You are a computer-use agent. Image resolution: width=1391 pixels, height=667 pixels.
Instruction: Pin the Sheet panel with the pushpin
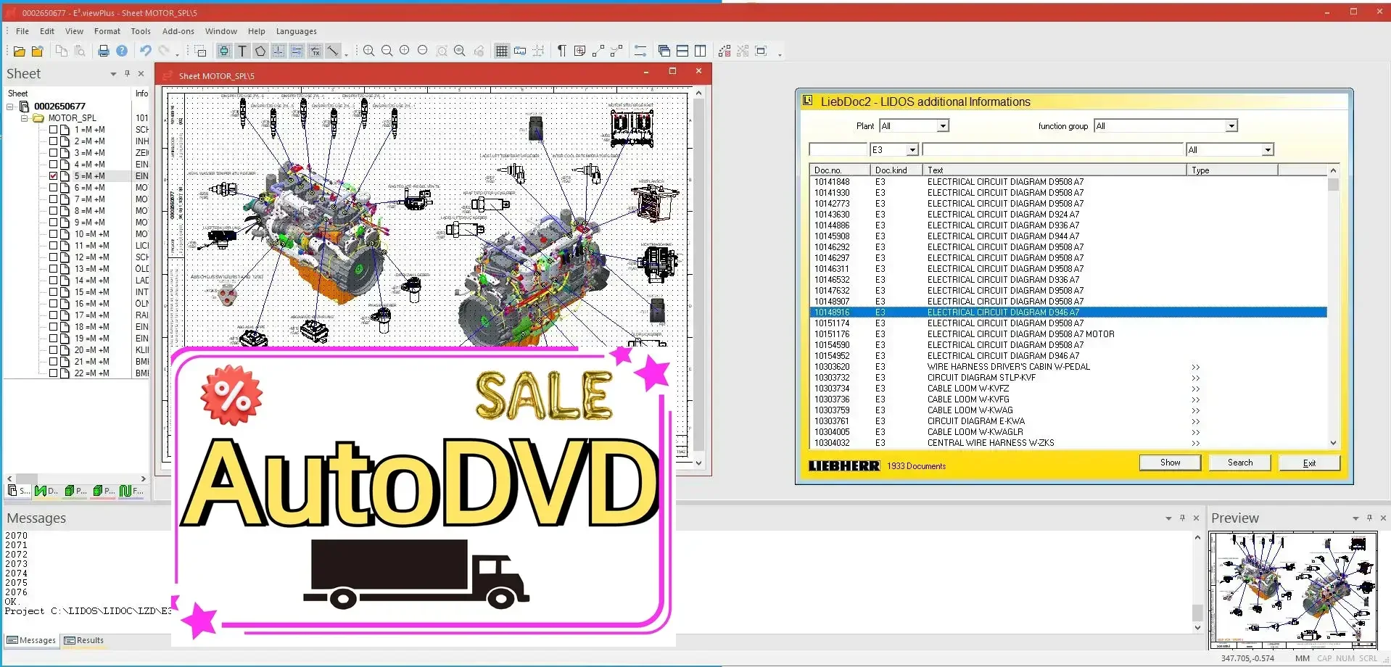click(127, 73)
